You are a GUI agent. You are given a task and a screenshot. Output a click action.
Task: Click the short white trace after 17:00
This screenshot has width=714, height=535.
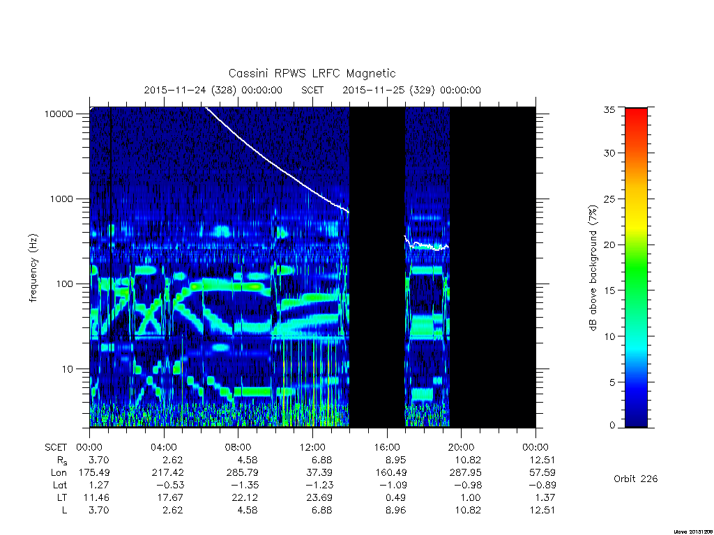point(427,245)
